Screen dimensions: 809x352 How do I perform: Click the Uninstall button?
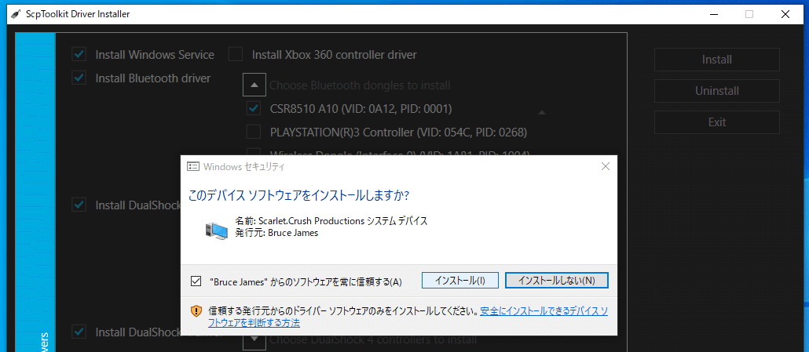click(x=716, y=91)
